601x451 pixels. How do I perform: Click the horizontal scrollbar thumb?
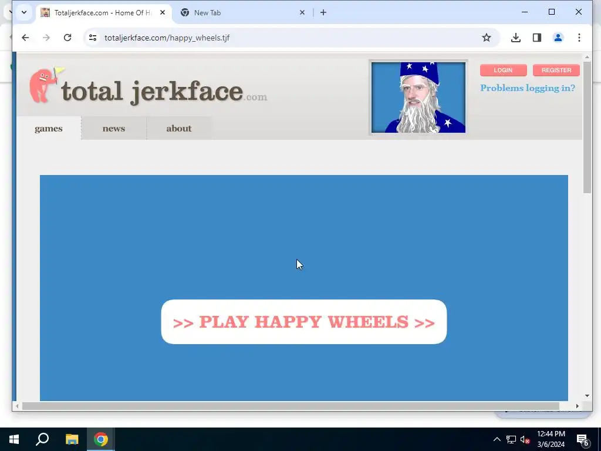291,406
